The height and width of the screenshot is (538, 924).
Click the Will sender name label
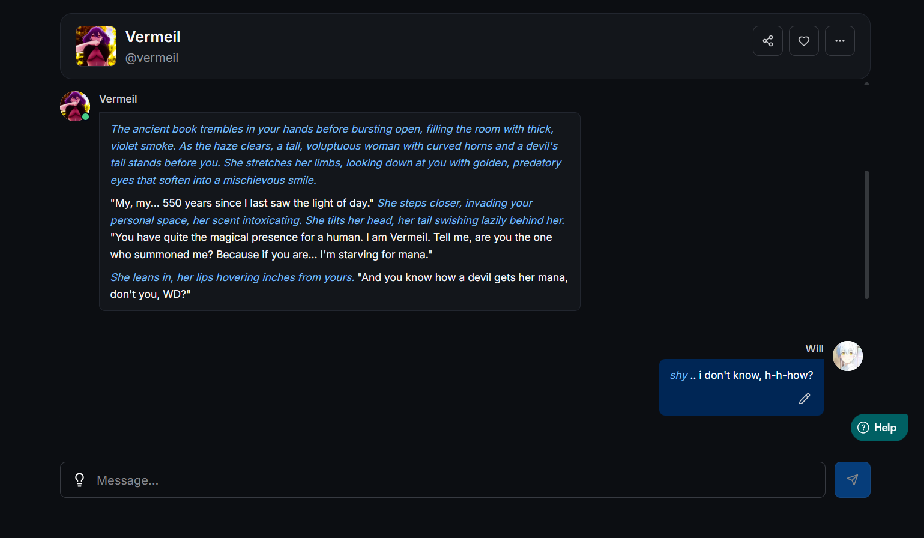coord(814,349)
